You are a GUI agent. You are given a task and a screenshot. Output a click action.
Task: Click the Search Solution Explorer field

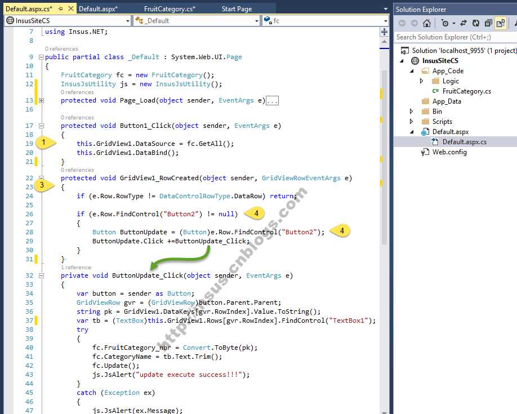point(455,37)
